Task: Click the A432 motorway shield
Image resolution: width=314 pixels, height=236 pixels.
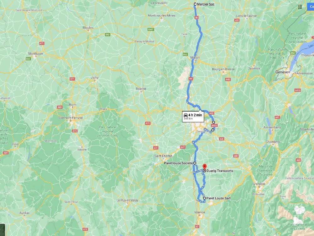Action: click(x=214, y=126)
